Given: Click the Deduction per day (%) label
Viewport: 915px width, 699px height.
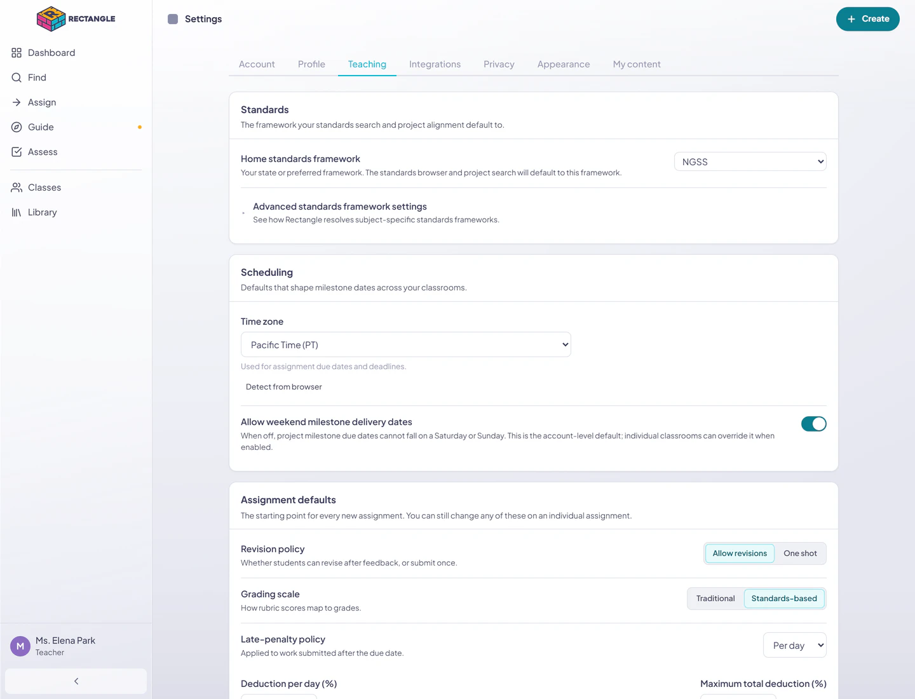Looking at the screenshot, I should (289, 684).
